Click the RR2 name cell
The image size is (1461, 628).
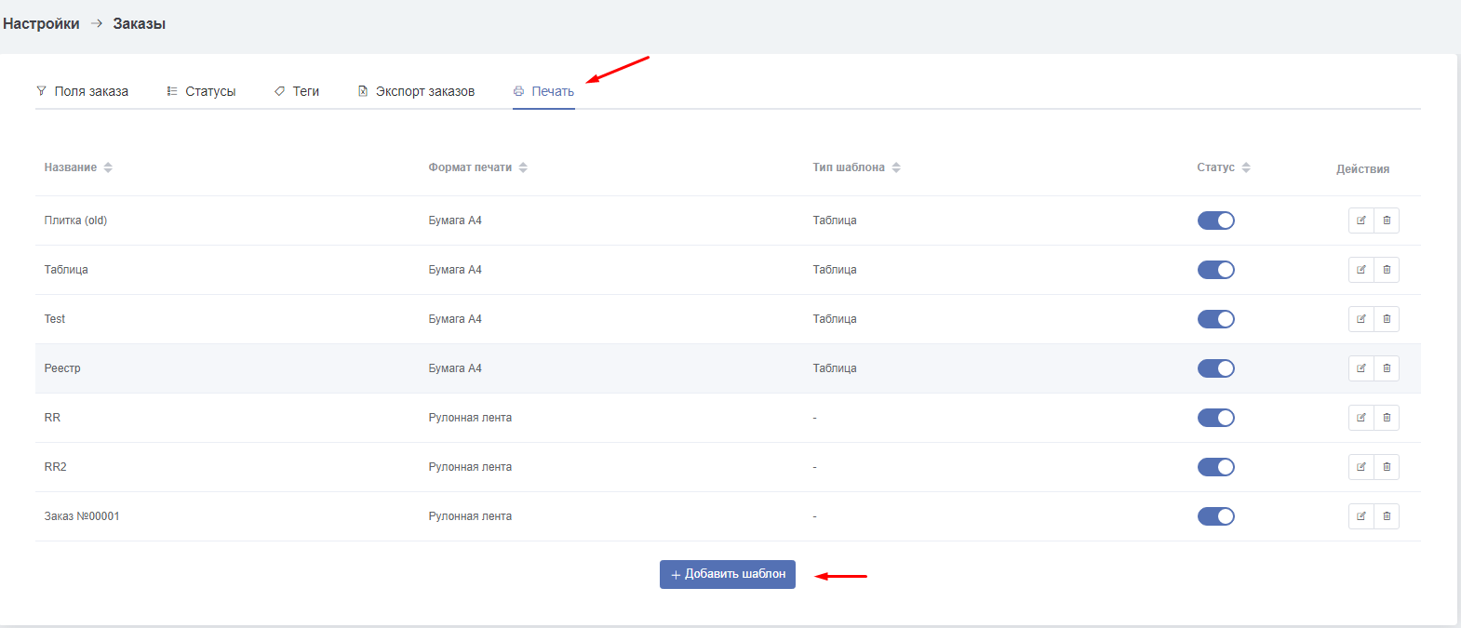coord(55,467)
